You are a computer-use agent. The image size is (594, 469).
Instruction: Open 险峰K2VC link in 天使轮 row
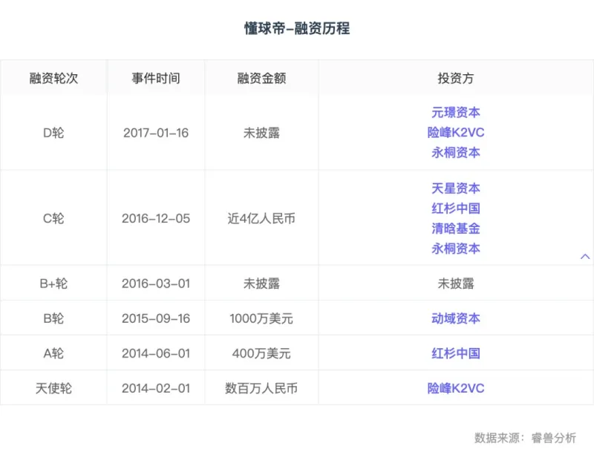coord(456,388)
